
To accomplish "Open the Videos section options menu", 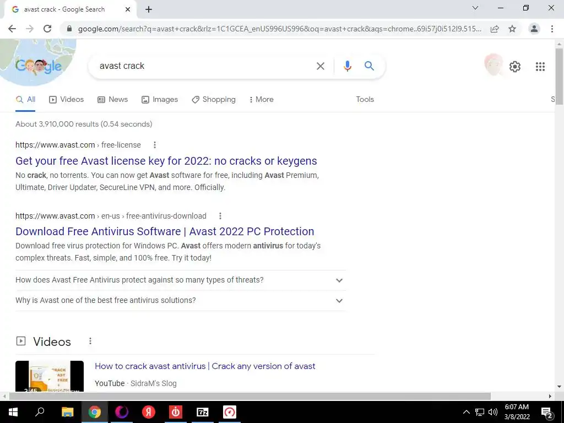I will click(x=90, y=341).
